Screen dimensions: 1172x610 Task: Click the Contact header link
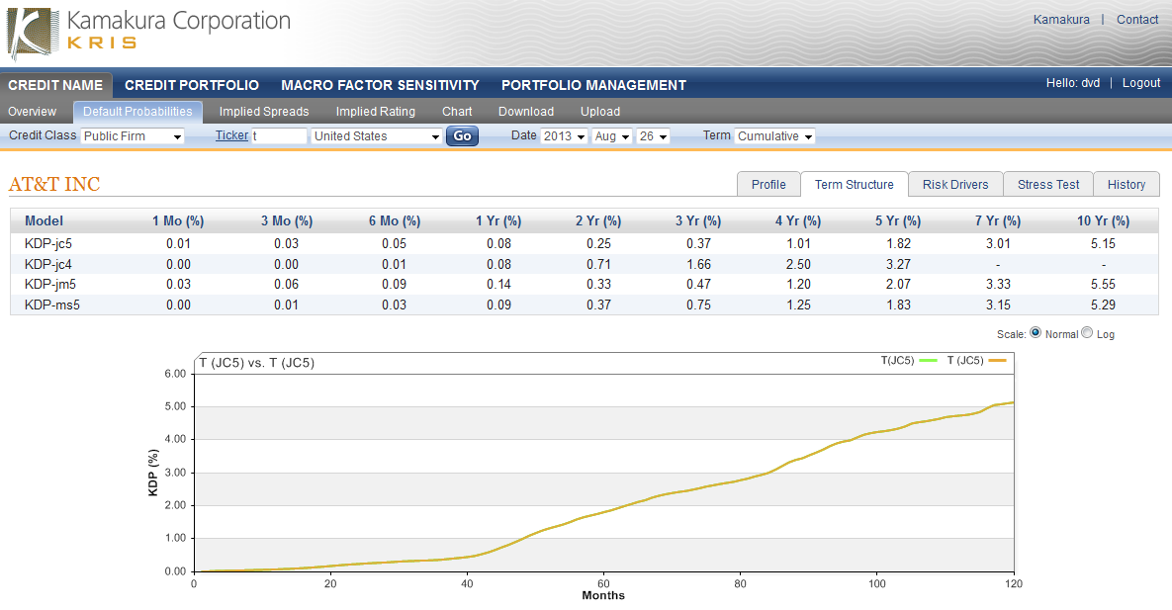pyautogui.click(x=1136, y=20)
